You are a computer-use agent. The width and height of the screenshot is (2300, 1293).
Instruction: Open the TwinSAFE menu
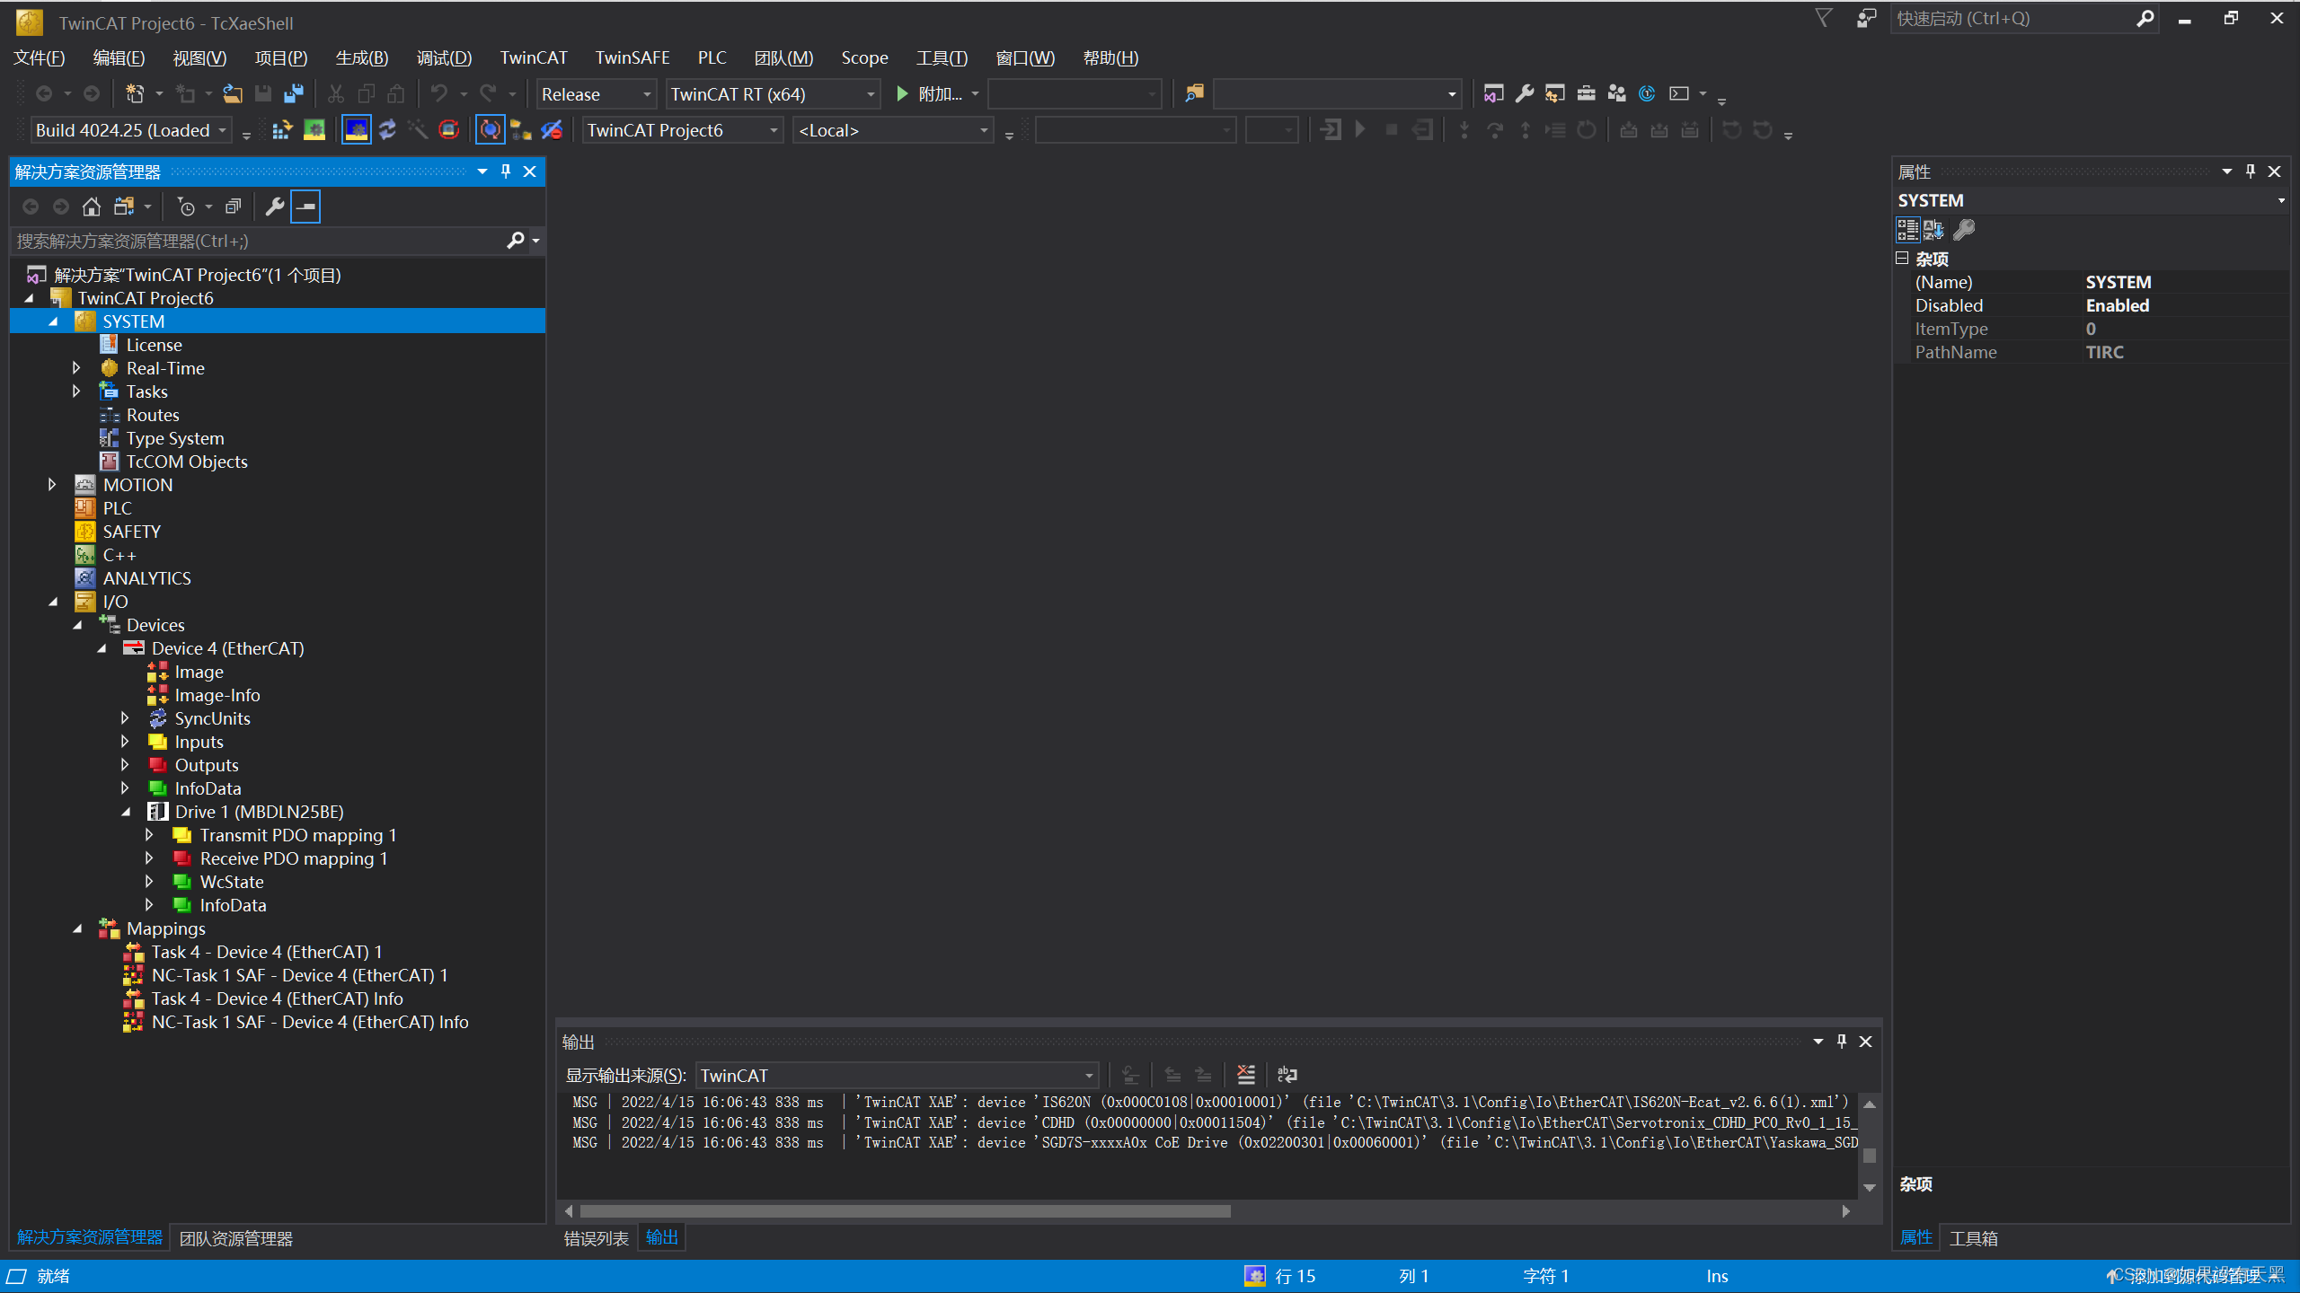(632, 57)
